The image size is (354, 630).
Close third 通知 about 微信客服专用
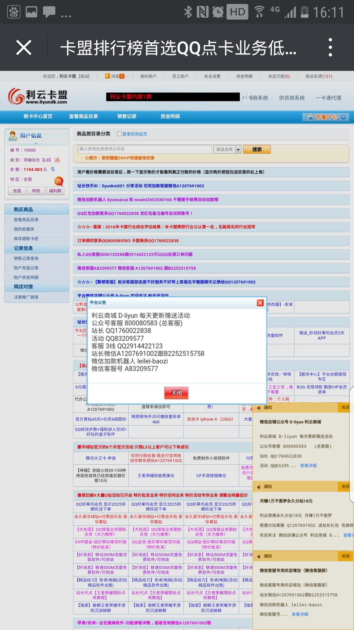(345, 556)
